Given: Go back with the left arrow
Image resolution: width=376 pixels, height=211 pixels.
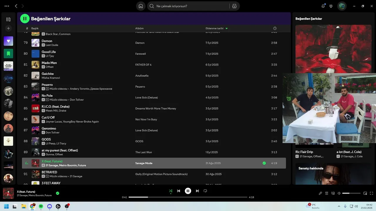Looking at the screenshot, I should coord(16,6).
